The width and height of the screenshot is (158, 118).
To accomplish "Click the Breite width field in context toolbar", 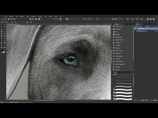I will [6, 22].
